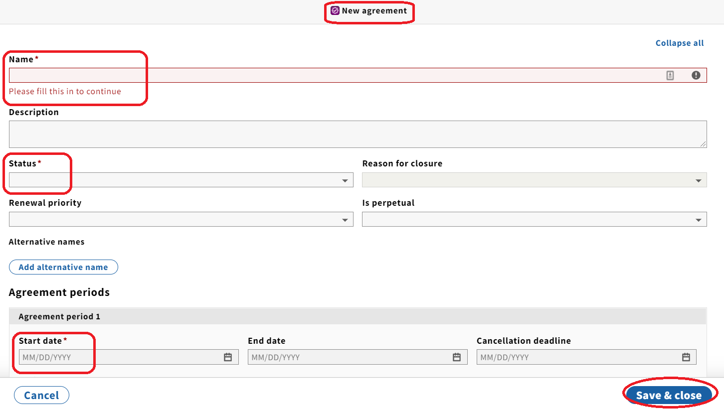Focus the Description text area
The image size is (724, 411).
358,134
